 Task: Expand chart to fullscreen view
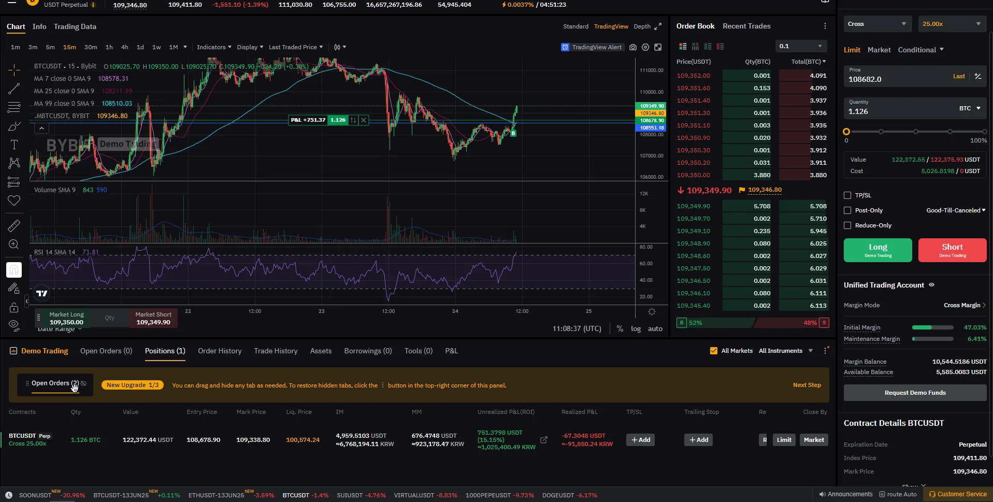[658, 26]
